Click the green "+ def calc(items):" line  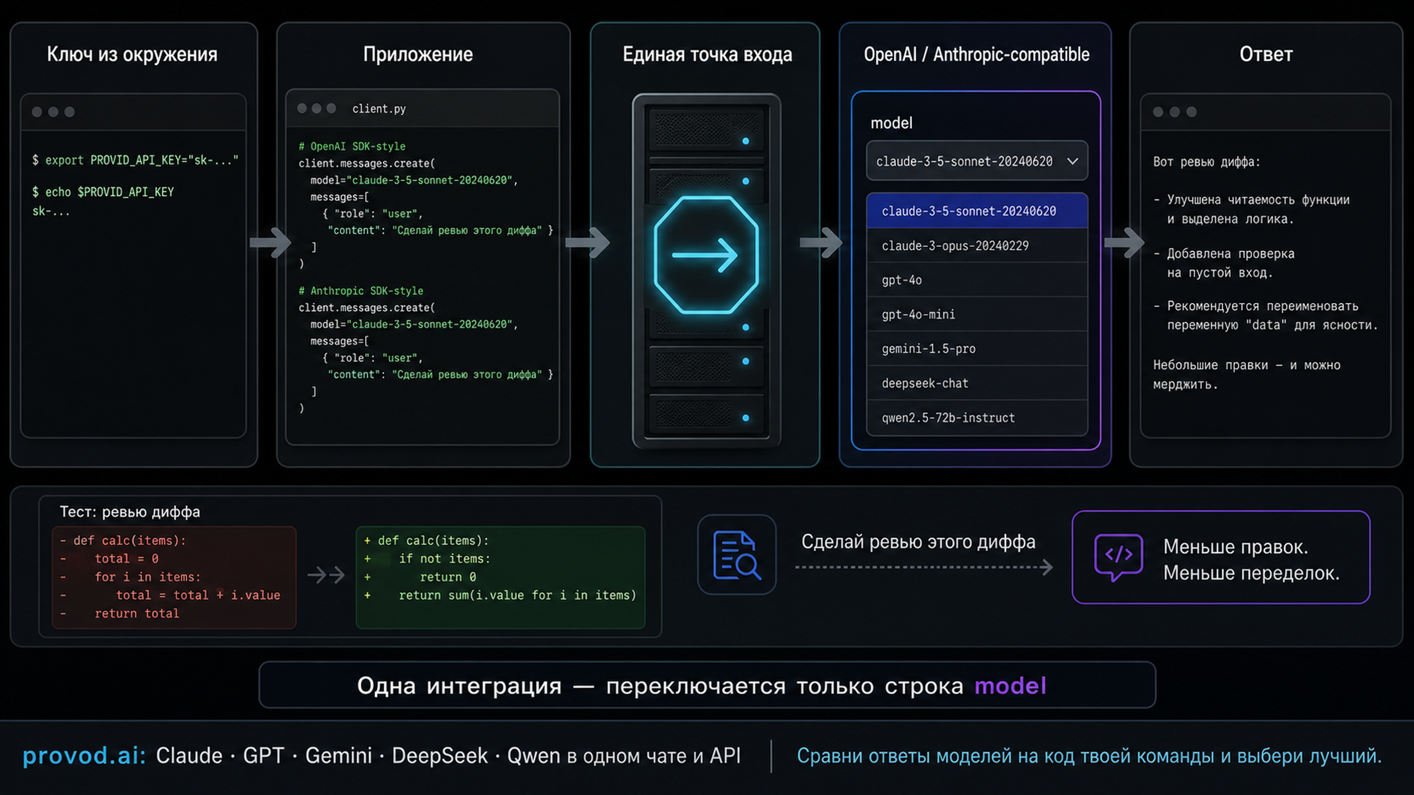pos(426,540)
